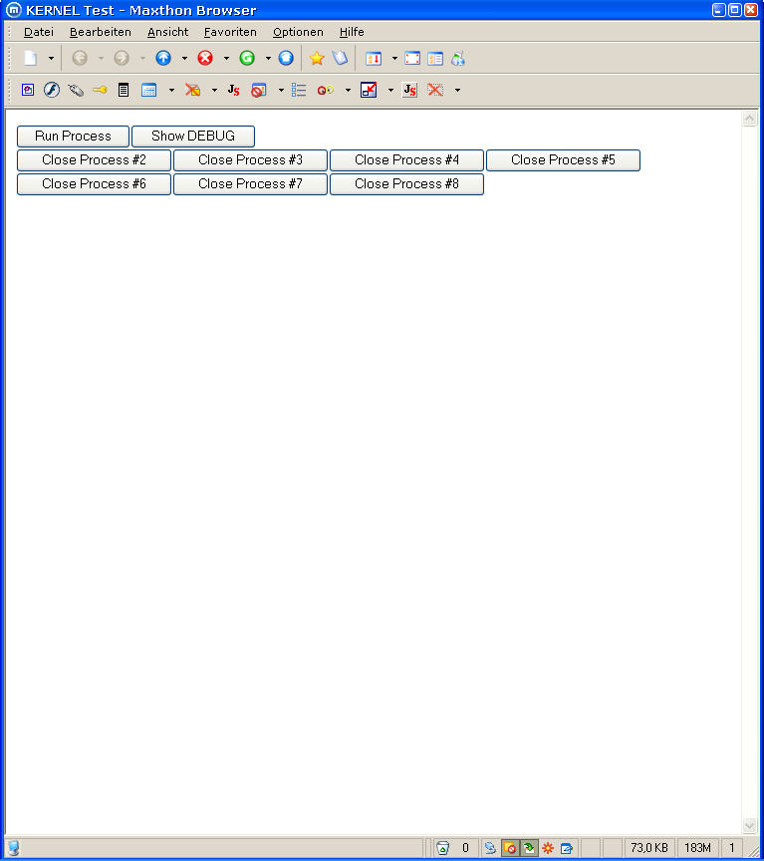Click Close Process #8 button
This screenshot has height=861, width=764.
[406, 184]
